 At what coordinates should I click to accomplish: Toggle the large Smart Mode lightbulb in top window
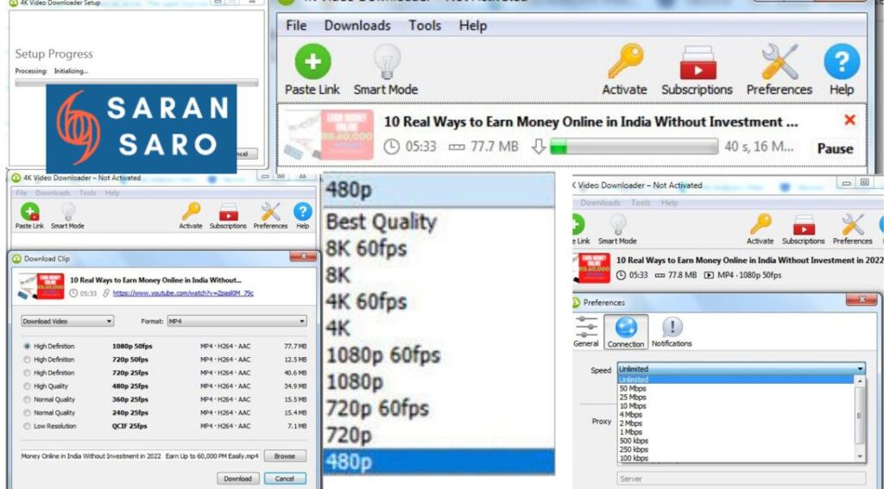(x=386, y=62)
